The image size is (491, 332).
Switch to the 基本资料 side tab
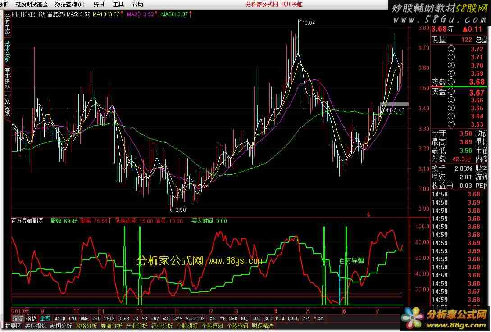7,78
